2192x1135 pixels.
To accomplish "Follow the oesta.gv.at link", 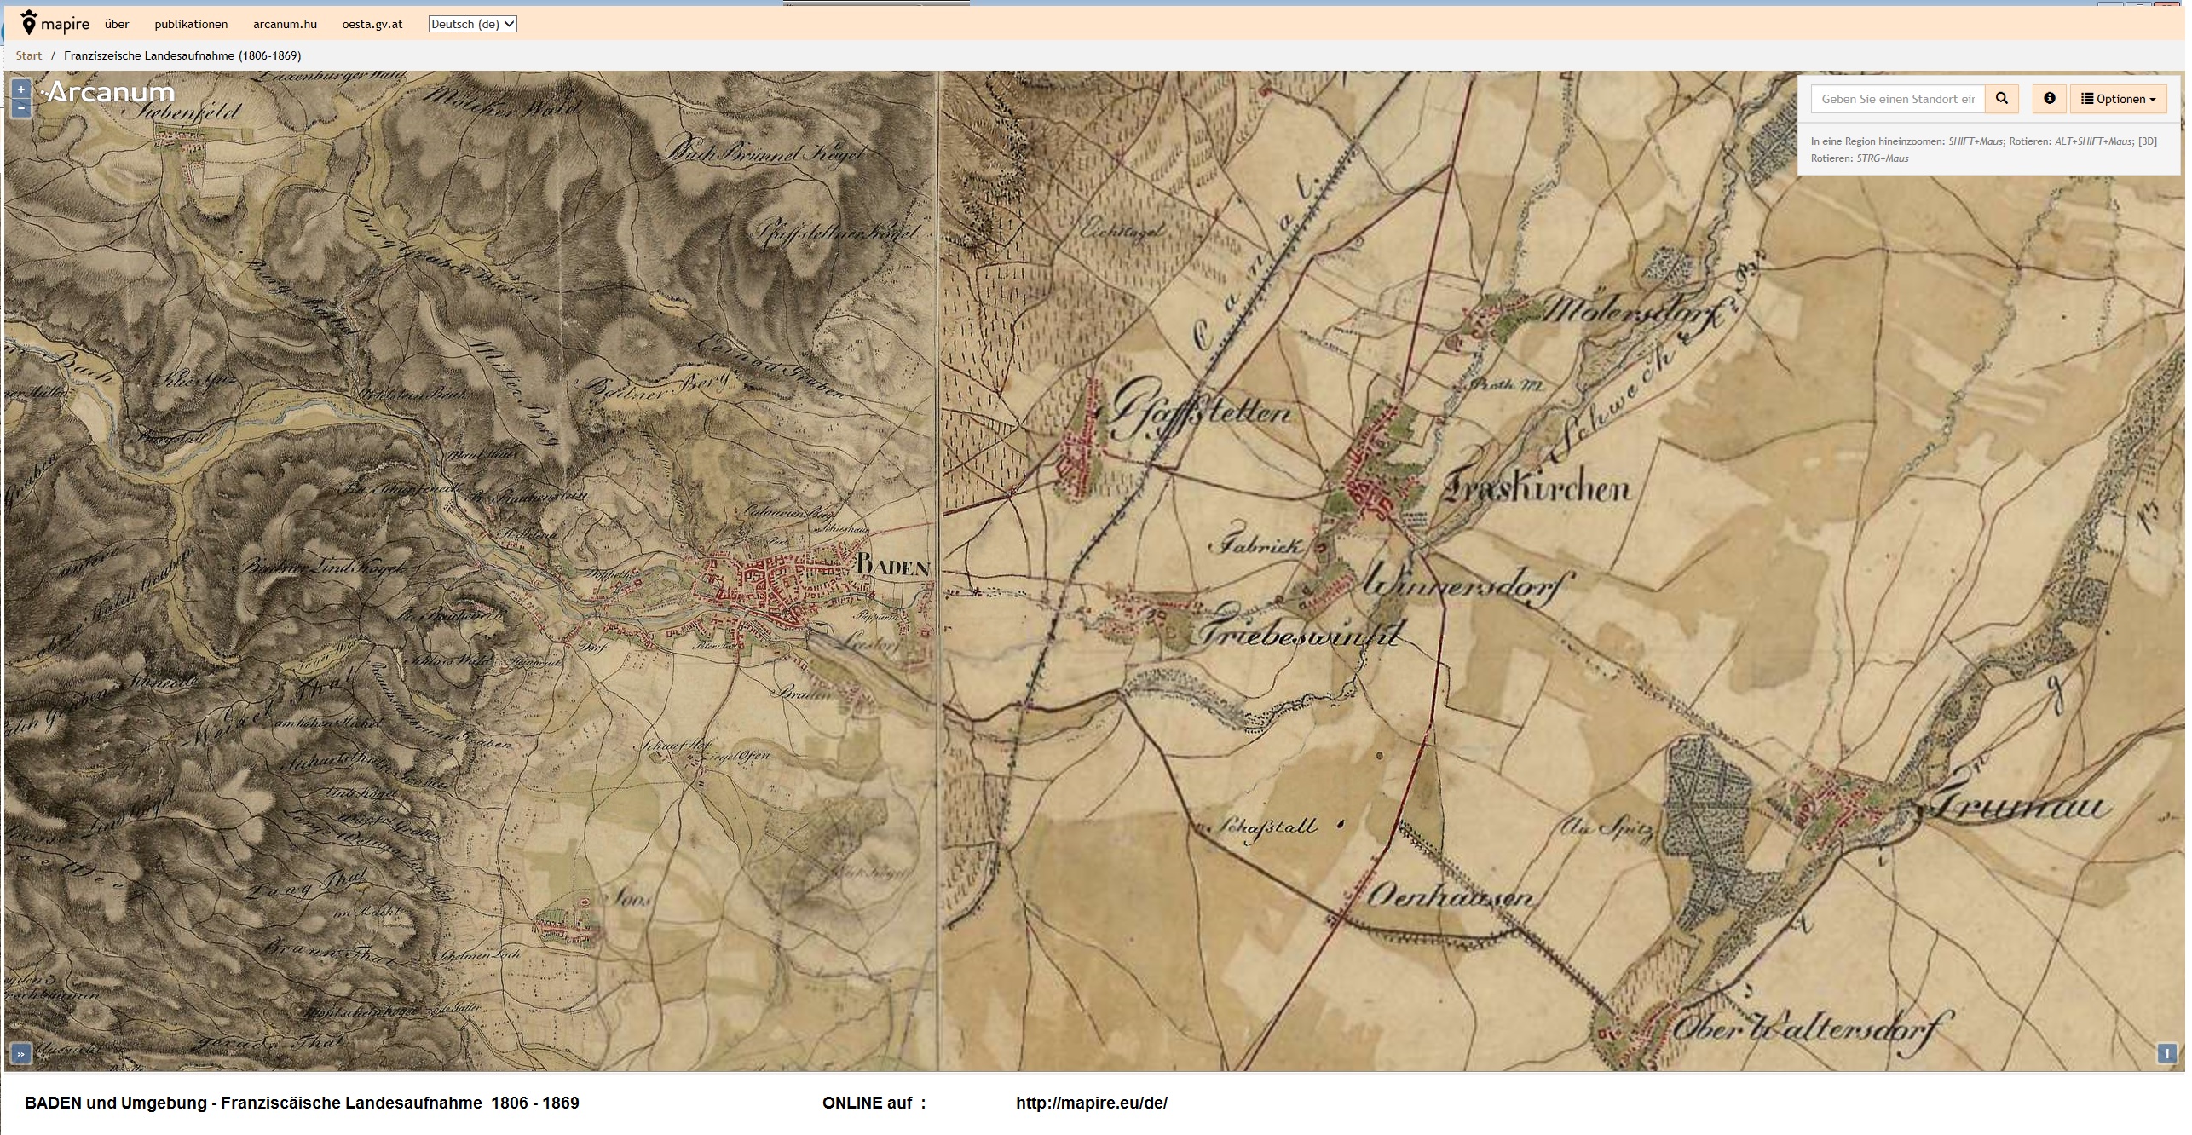I will (x=372, y=24).
